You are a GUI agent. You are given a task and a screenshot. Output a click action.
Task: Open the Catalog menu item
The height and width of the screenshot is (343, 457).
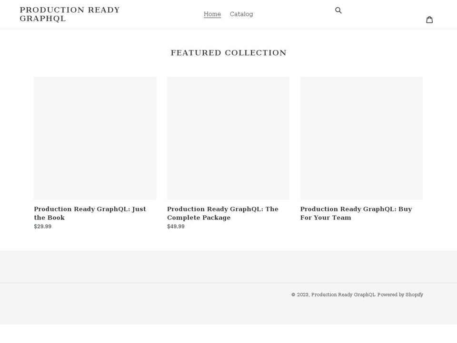pos(241,14)
